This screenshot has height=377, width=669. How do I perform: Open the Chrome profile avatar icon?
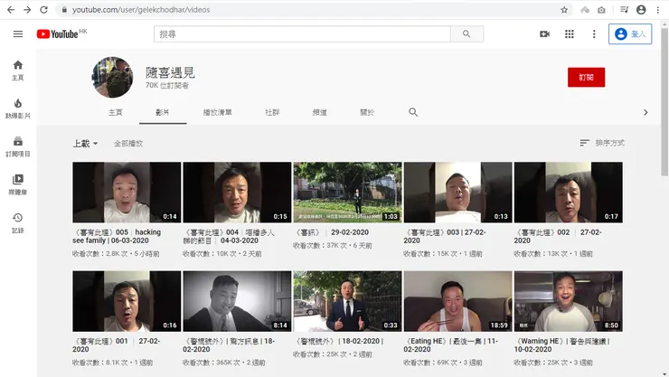pos(641,9)
